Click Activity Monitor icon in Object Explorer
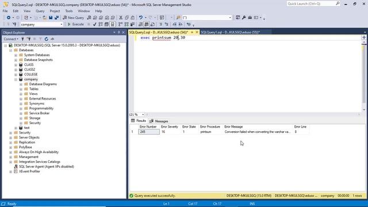Viewport: 368px width, 207px height. tap(52, 39)
